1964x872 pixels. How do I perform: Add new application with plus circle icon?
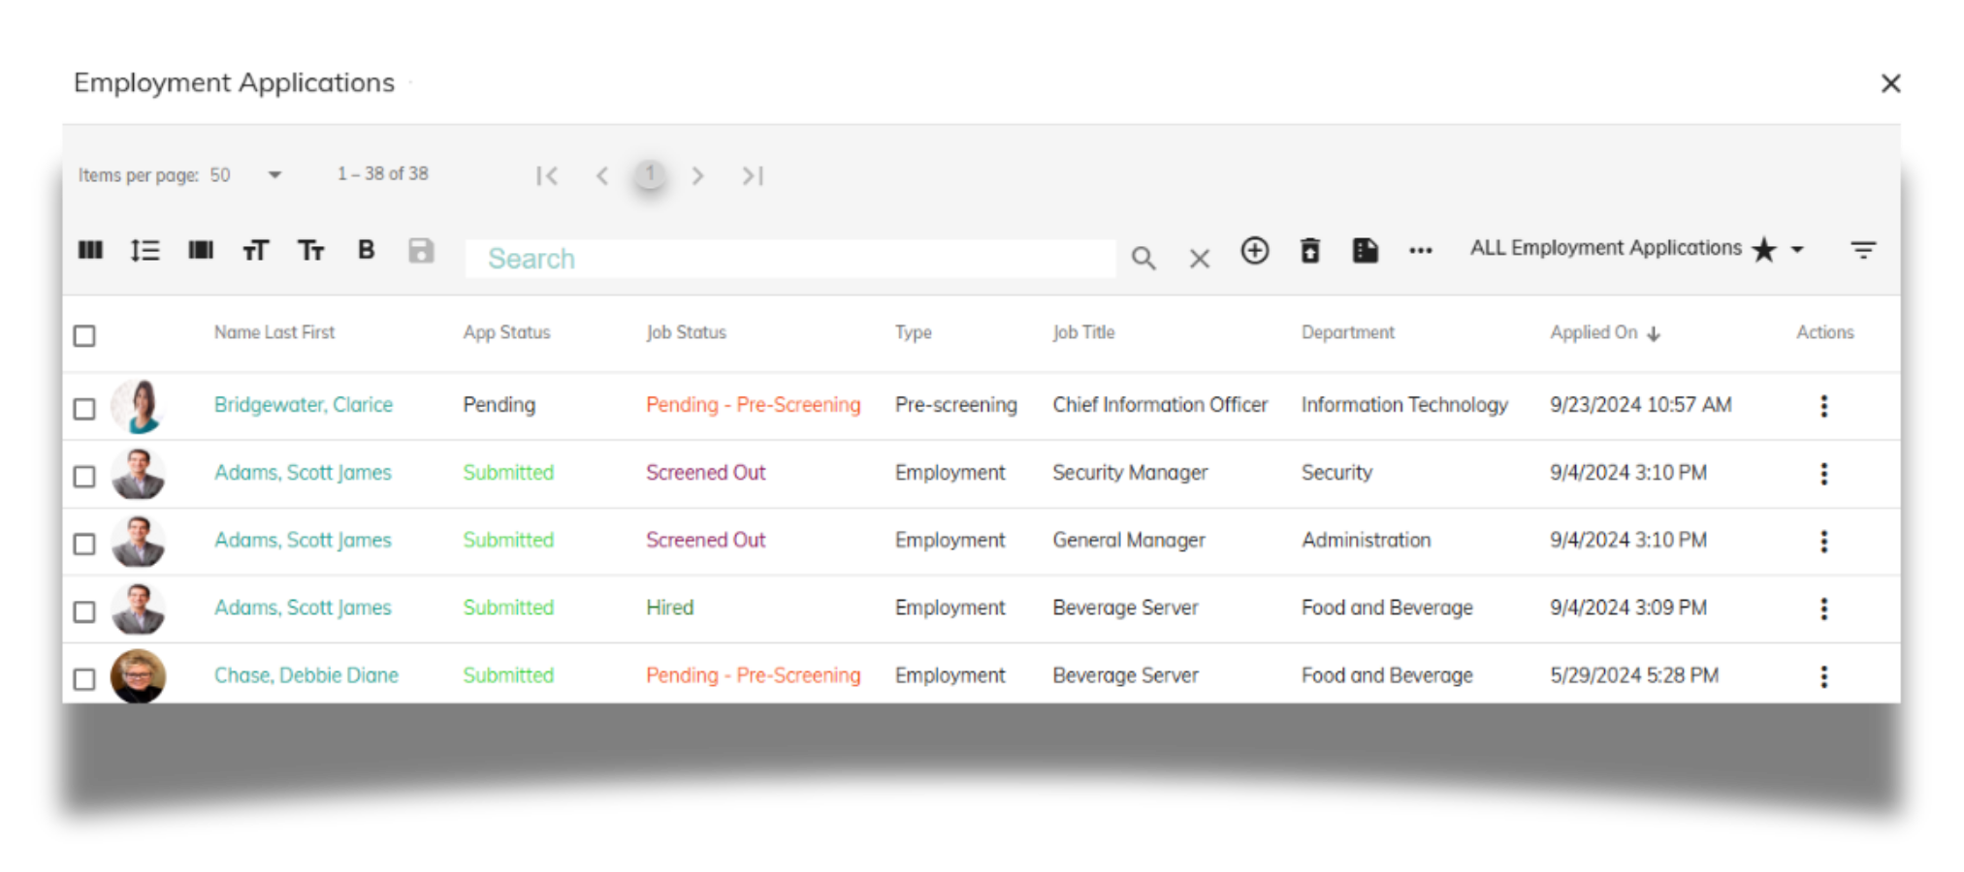(x=1254, y=251)
